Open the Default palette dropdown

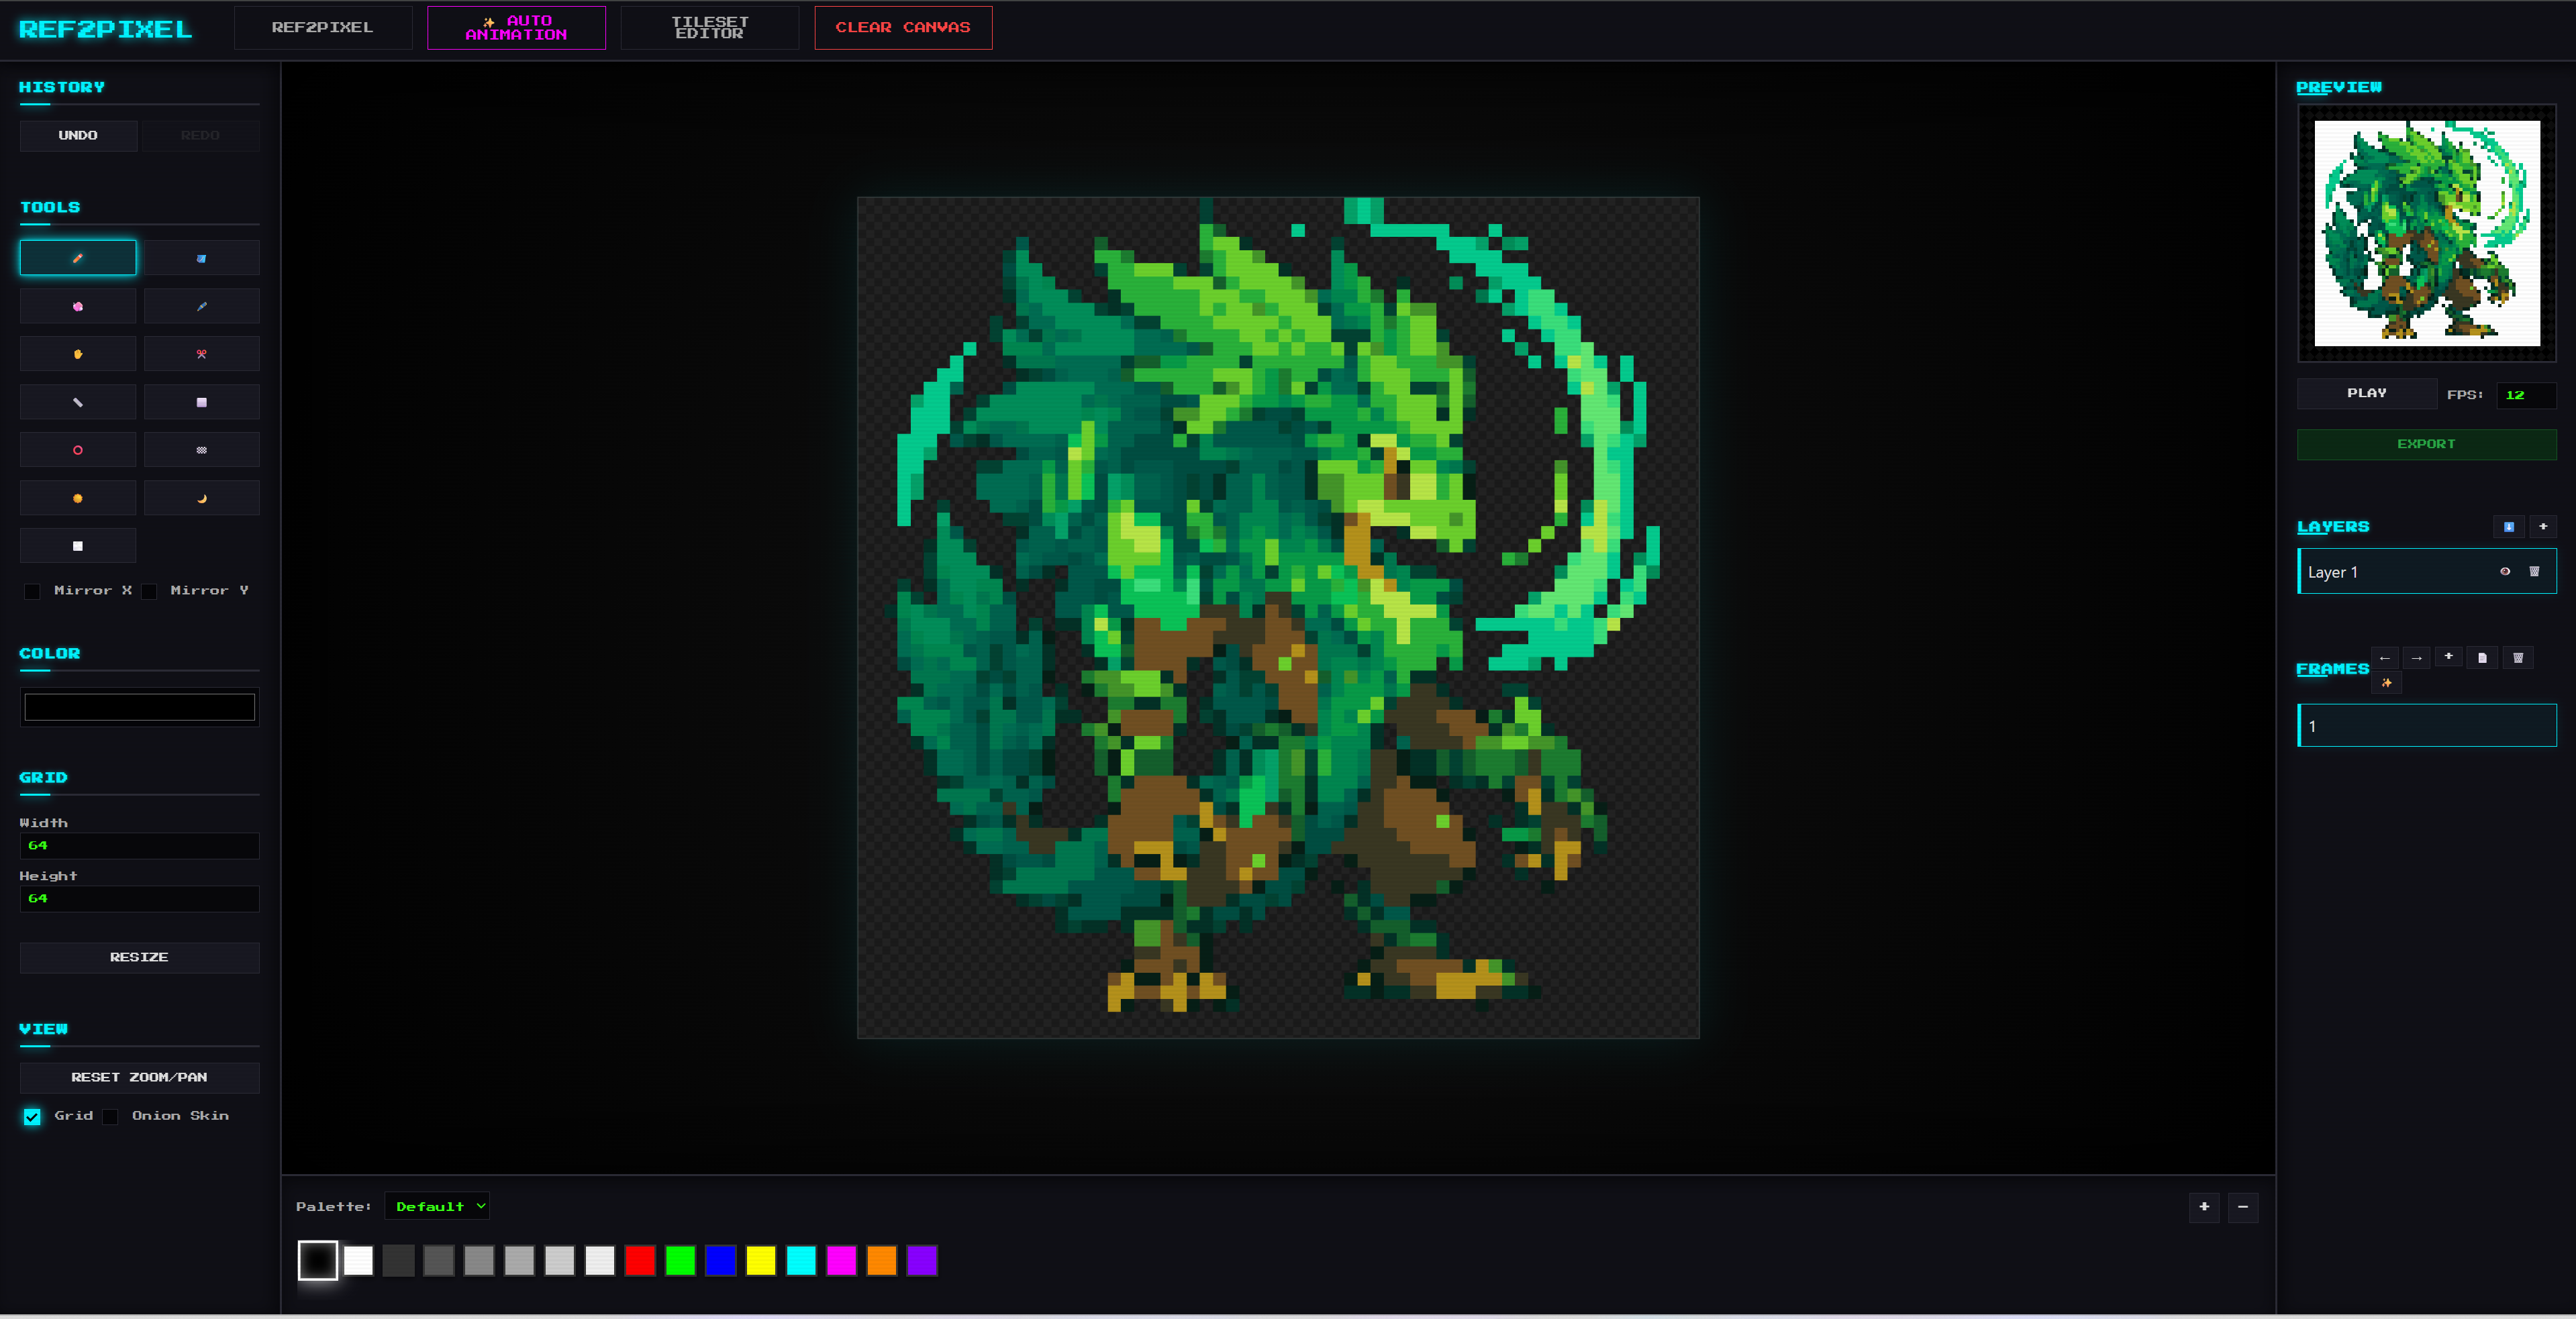437,1206
